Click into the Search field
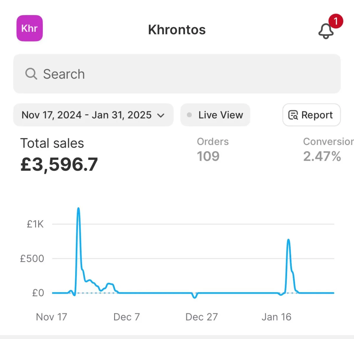 point(177,74)
